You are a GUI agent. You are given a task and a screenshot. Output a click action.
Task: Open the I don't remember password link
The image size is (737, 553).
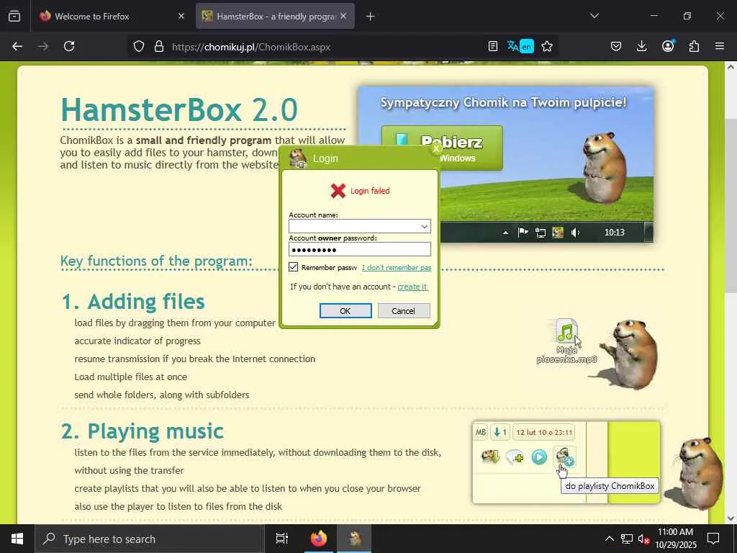(x=397, y=268)
